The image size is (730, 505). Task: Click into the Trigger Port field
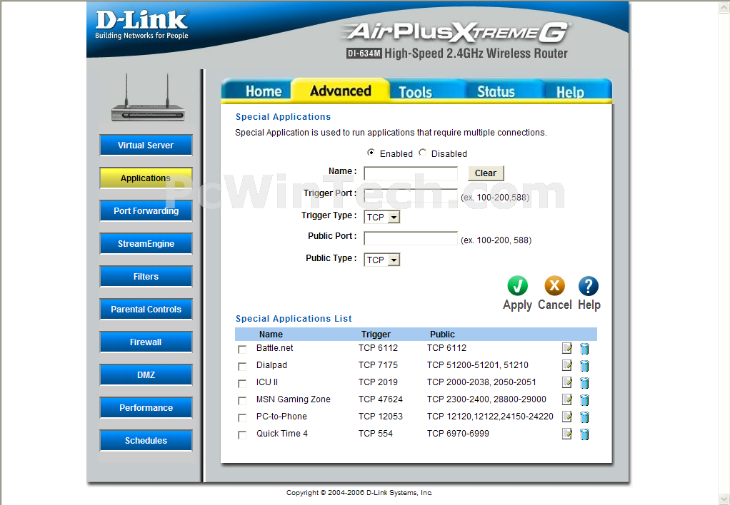(x=411, y=195)
